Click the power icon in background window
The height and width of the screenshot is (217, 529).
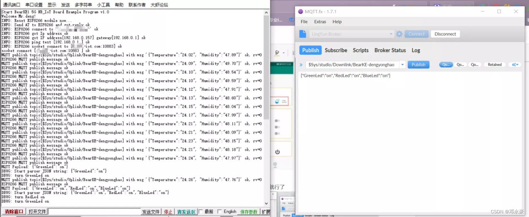pyautogui.click(x=277, y=152)
